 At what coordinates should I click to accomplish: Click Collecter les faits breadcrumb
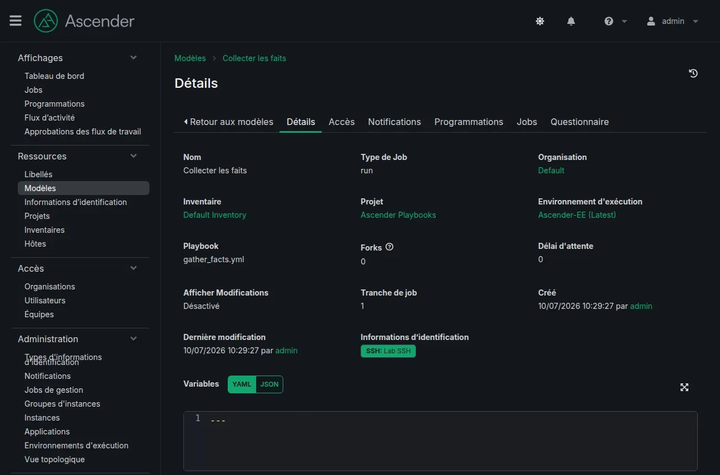254,58
